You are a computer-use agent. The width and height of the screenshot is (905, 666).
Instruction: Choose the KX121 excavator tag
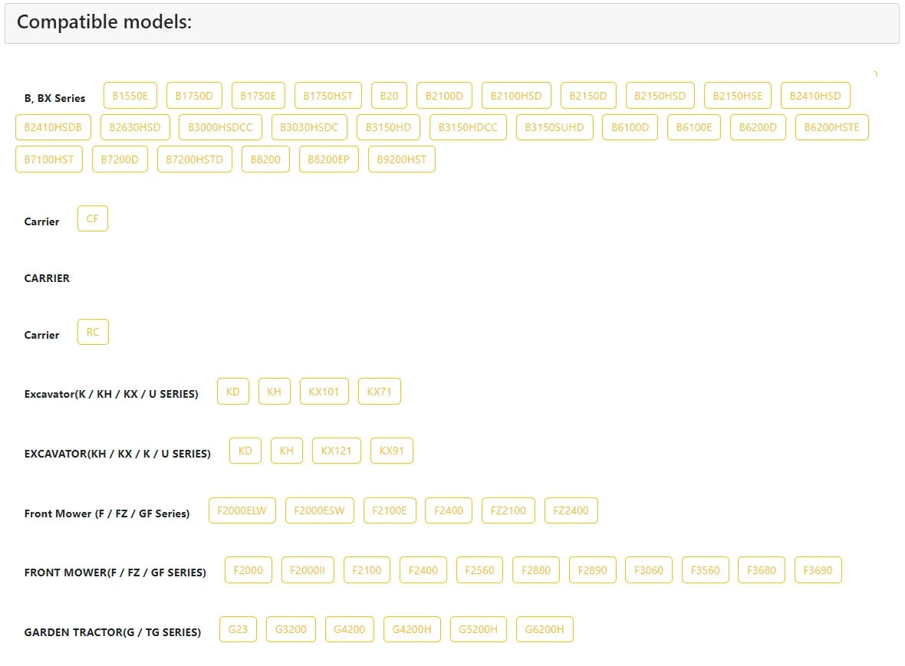point(337,451)
